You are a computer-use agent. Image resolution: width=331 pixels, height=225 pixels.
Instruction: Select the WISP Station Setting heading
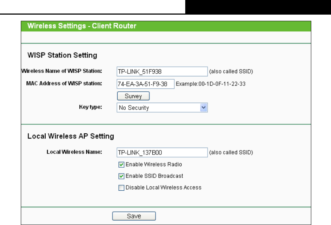click(62, 55)
